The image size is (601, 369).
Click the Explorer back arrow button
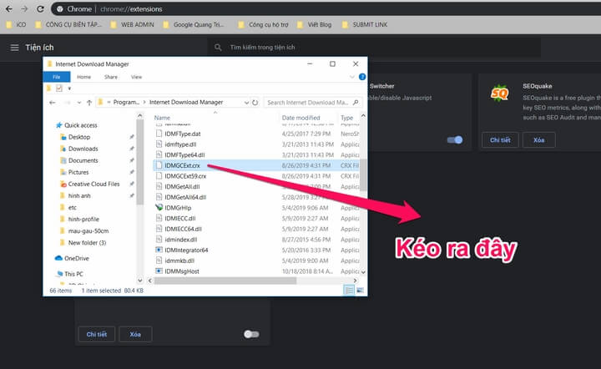click(53, 103)
